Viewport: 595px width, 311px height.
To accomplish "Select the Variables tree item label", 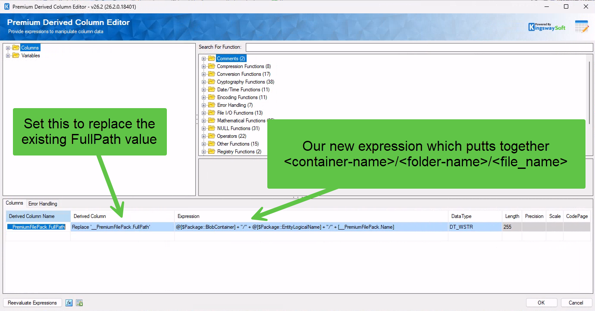I will coord(31,56).
